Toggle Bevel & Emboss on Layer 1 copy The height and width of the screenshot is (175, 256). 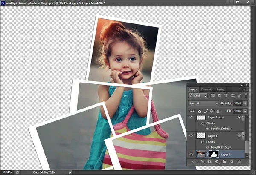207,129
